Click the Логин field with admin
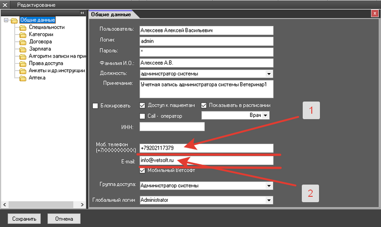381x227 pixels. 207,41
